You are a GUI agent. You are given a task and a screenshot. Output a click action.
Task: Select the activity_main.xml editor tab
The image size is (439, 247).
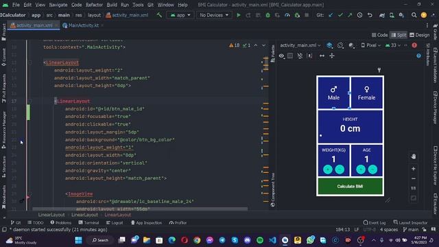coord(34,25)
